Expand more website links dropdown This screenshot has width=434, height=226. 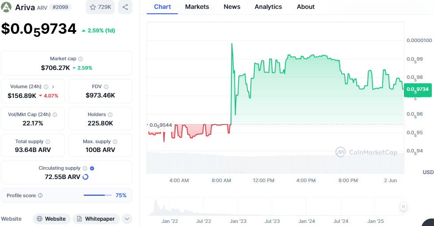click(x=127, y=219)
